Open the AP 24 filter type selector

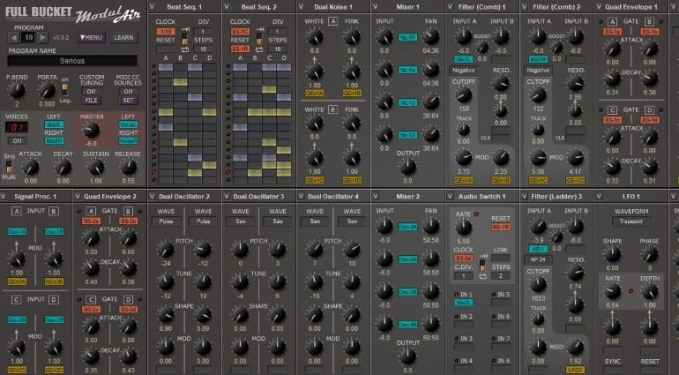coord(538,259)
